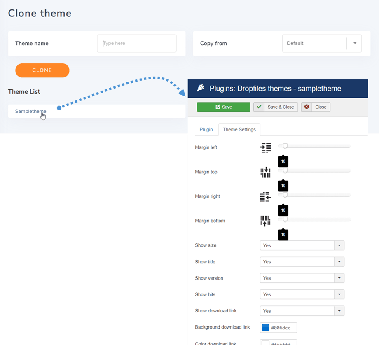Viewport: 379px width, 345px height.
Task: Open the Show download link dropdown
Action: [339, 311]
